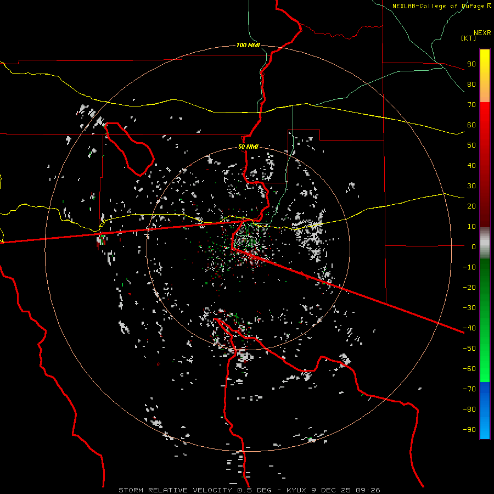Click the 60 value on velocity scale
This screenshot has height=494, width=494.
click(471, 125)
